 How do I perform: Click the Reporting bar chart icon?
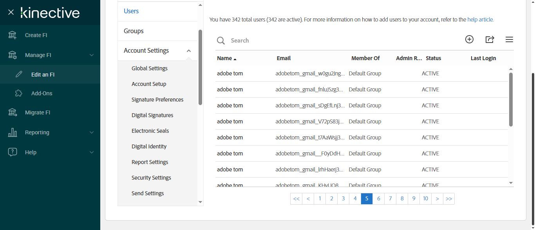pyautogui.click(x=13, y=132)
